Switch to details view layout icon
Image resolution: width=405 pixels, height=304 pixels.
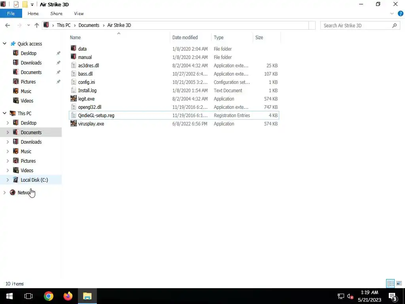(x=390, y=283)
